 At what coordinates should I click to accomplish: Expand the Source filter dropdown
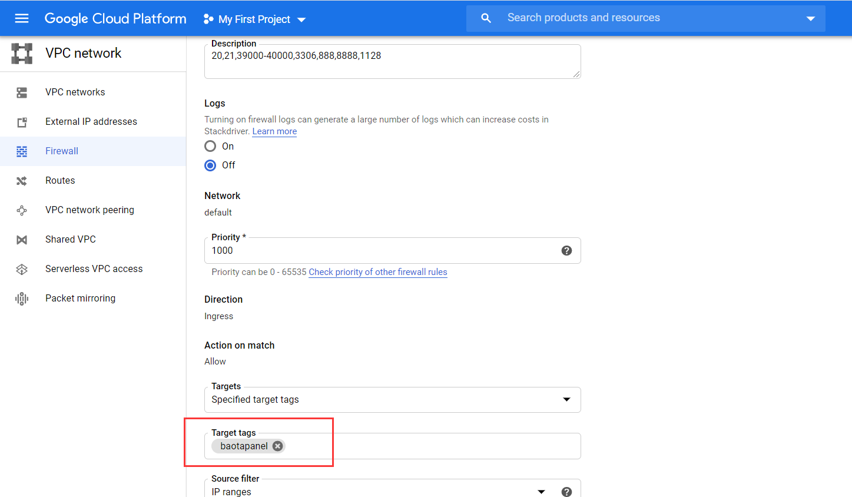point(541,492)
